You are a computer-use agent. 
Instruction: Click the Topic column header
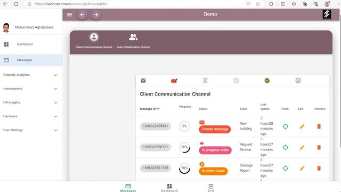243,109
